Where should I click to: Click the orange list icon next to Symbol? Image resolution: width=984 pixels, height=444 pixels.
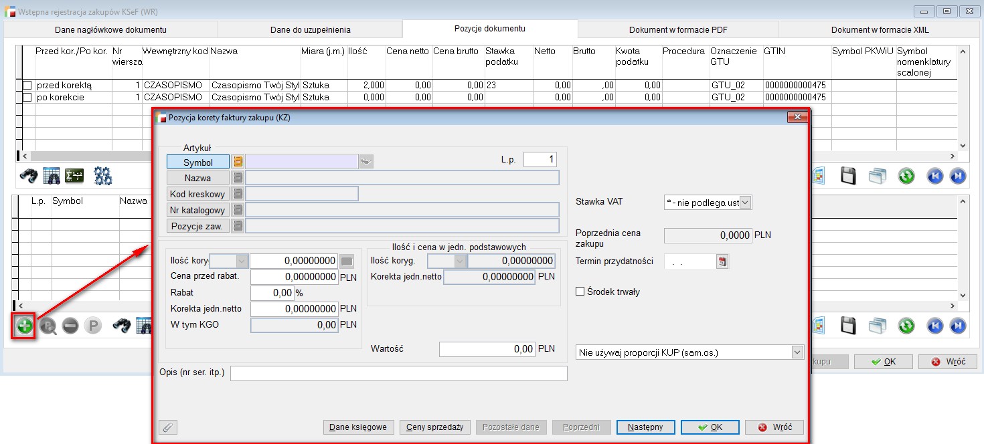click(x=238, y=162)
